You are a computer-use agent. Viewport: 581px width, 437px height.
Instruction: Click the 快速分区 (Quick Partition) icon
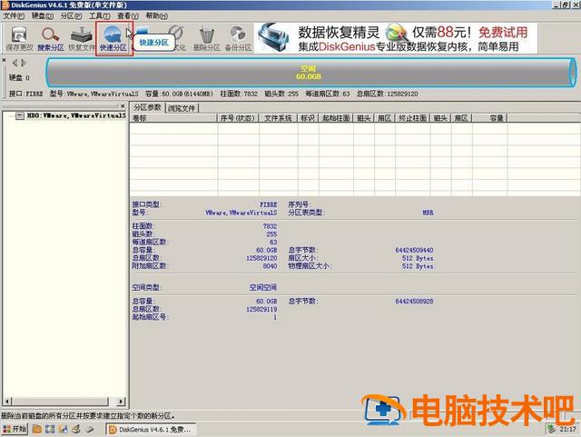tap(114, 38)
